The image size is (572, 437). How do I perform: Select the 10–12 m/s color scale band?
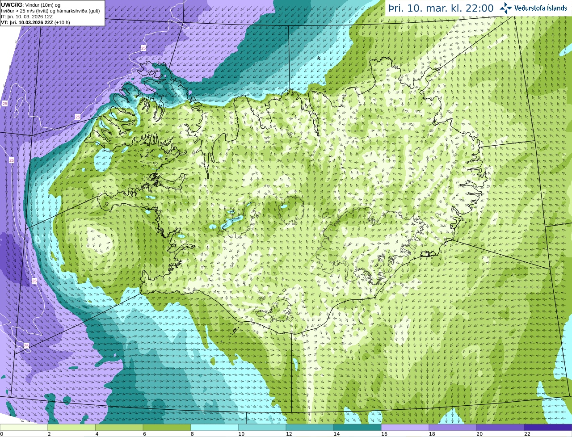coord(262,428)
